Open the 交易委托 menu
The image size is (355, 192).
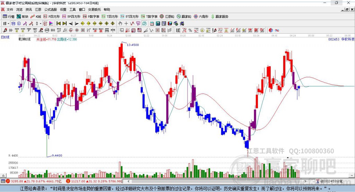[94, 9]
